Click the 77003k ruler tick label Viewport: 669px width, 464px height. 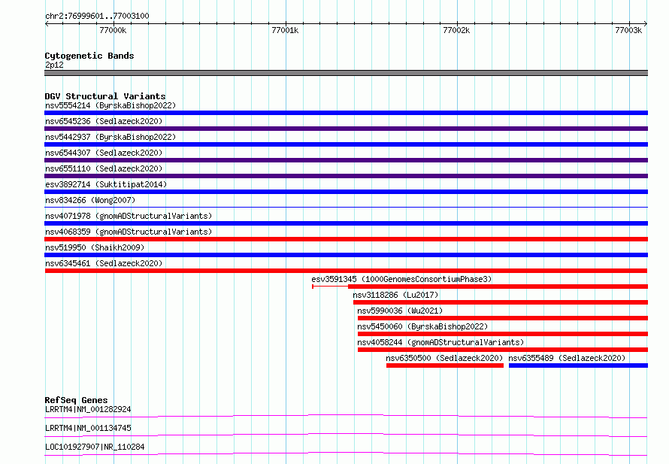[628, 30]
